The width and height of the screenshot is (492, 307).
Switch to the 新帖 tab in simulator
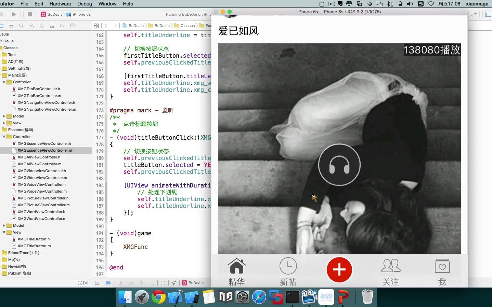click(x=288, y=269)
